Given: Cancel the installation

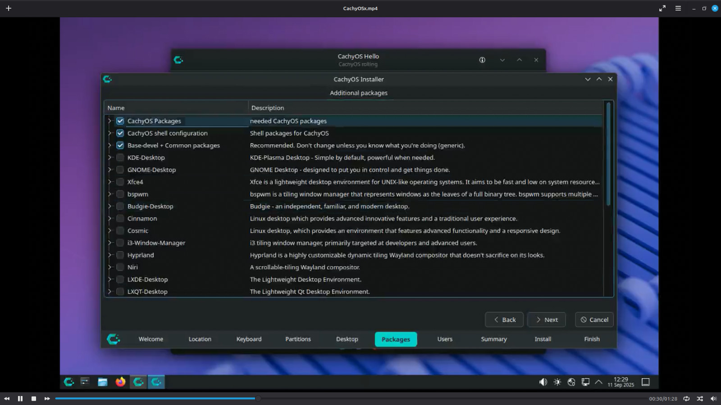Looking at the screenshot, I should (x=594, y=319).
